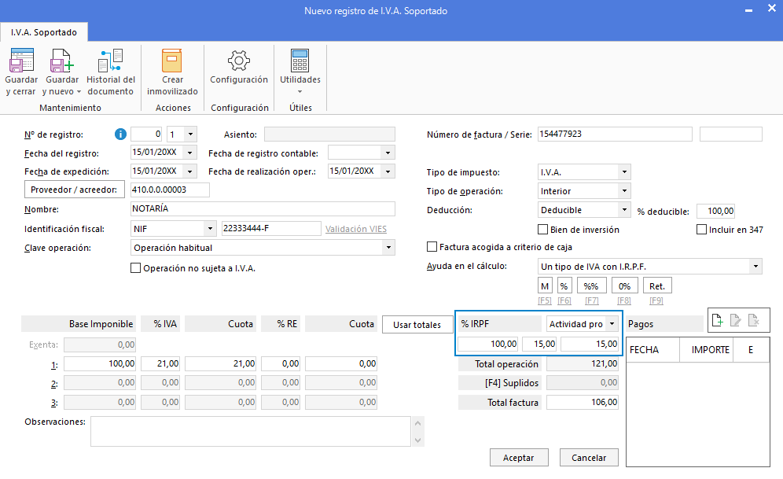Click the M [F5] calculation button

pyautogui.click(x=545, y=286)
